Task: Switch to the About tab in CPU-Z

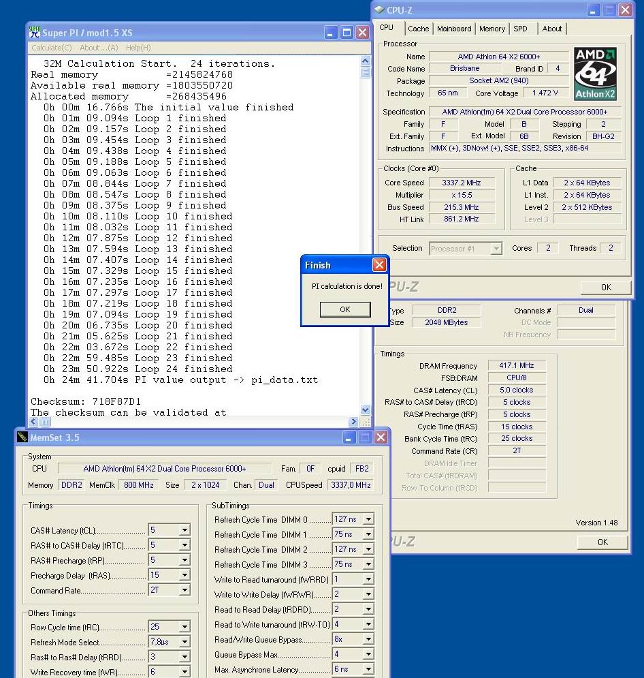Action: (552, 29)
